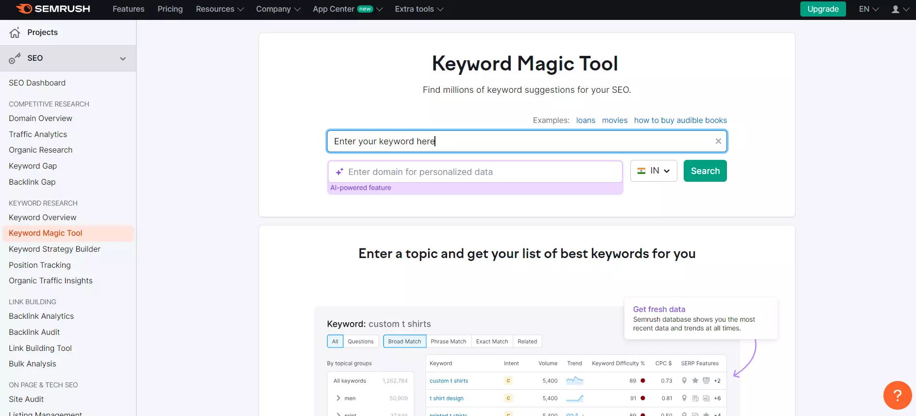
Task: Expand the App Center menu
Action: point(347,9)
